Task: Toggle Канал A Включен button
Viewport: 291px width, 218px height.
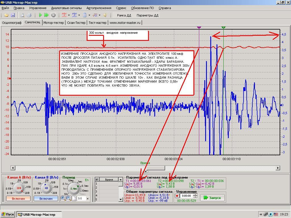Action: click(18, 199)
